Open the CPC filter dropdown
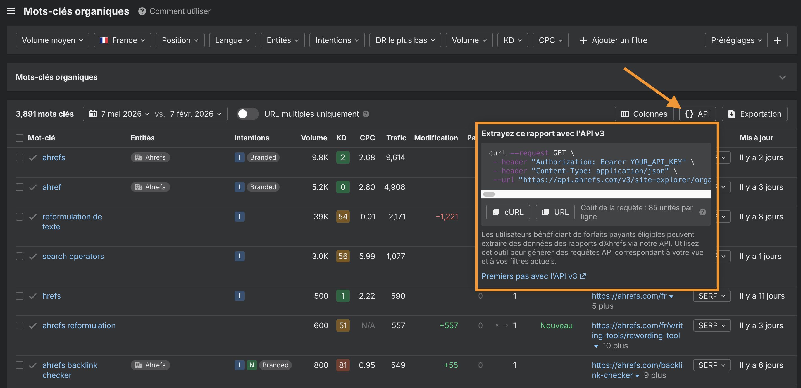 tap(550, 40)
